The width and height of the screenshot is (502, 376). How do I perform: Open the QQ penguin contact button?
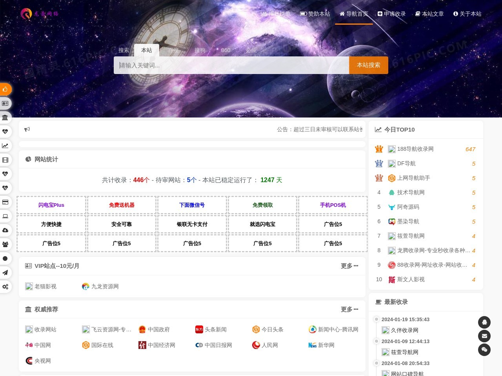(484, 322)
